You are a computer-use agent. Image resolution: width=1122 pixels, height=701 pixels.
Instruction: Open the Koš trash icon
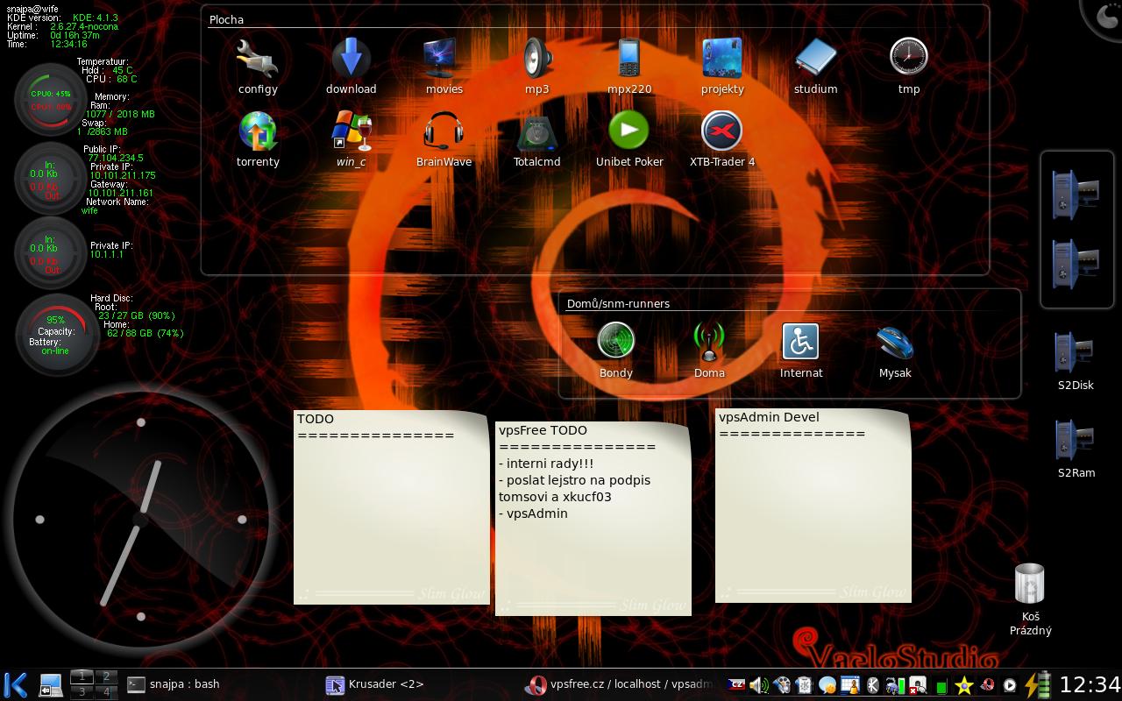pyautogui.click(x=1030, y=584)
